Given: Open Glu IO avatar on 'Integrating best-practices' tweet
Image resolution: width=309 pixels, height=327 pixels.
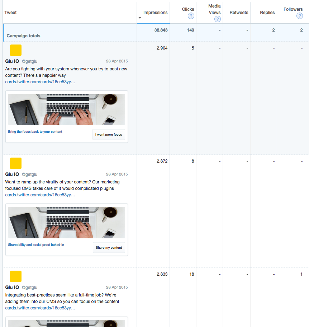Looking at the screenshot, I should (x=16, y=276).
